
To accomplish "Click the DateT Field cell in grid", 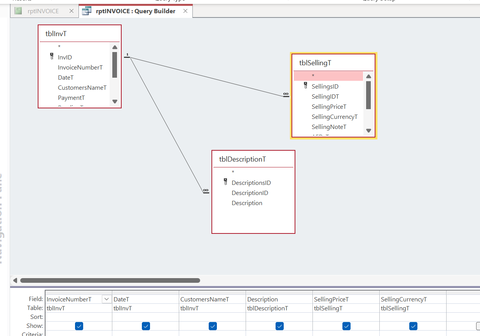I will [145, 299].
